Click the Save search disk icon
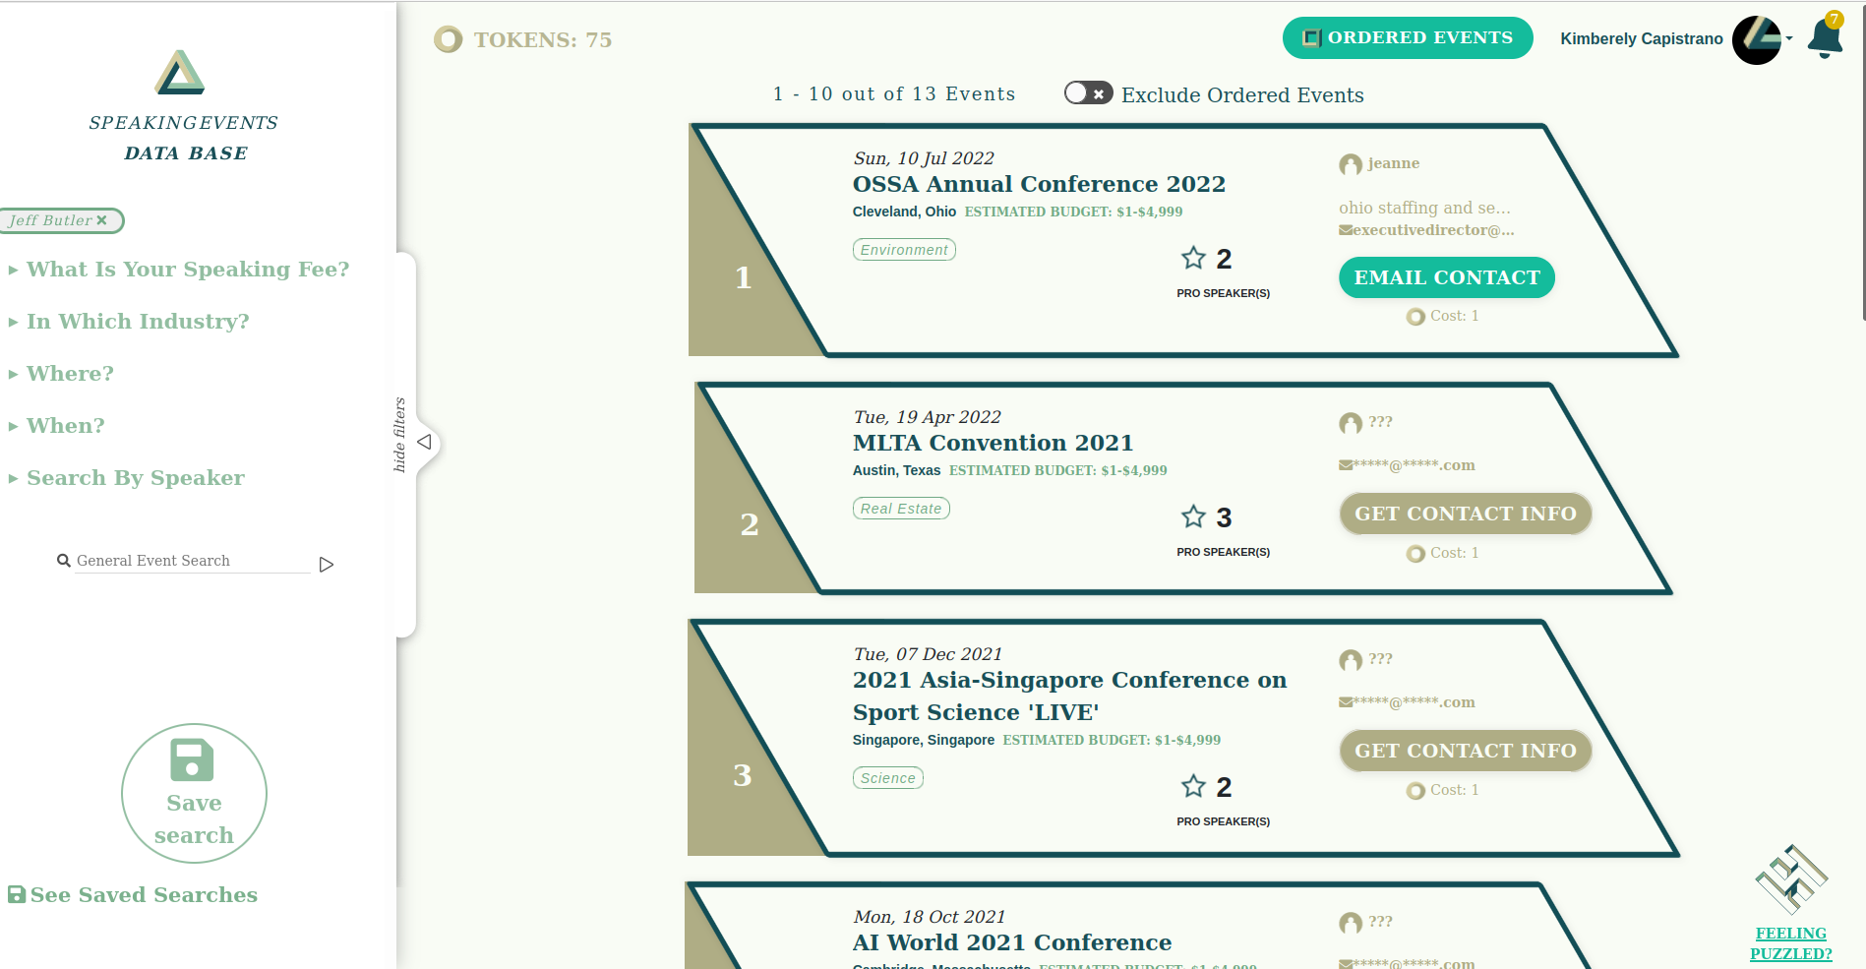 pyautogui.click(x=192, y=759)
